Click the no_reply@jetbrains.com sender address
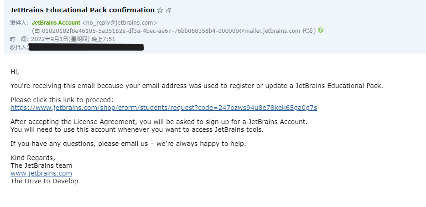426x207 pixels. point(119,23)
